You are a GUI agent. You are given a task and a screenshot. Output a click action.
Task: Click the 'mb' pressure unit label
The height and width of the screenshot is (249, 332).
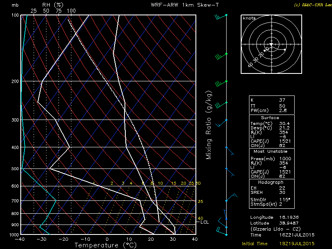coord(15,5)
